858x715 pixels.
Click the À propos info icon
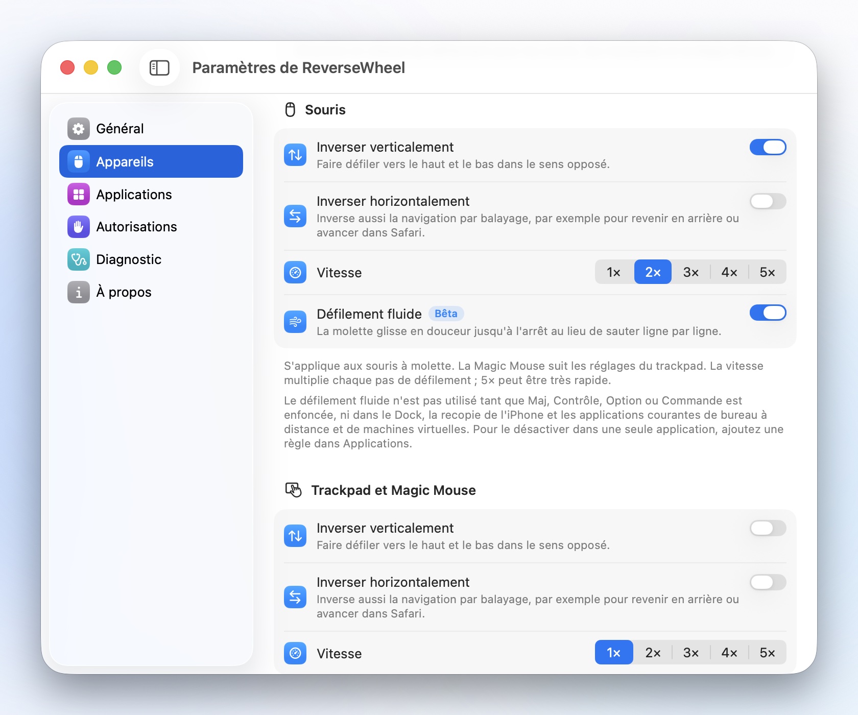[x=79, y=292]
